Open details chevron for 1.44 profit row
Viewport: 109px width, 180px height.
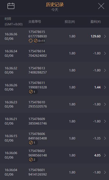pos(105,87)
